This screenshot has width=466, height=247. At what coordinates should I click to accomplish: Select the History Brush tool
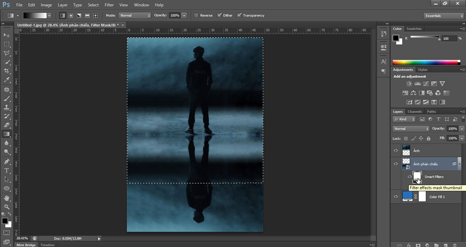(6, 116)
